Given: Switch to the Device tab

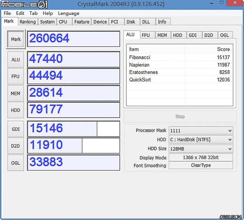Looking at the screenshot, I should point(100,22).
